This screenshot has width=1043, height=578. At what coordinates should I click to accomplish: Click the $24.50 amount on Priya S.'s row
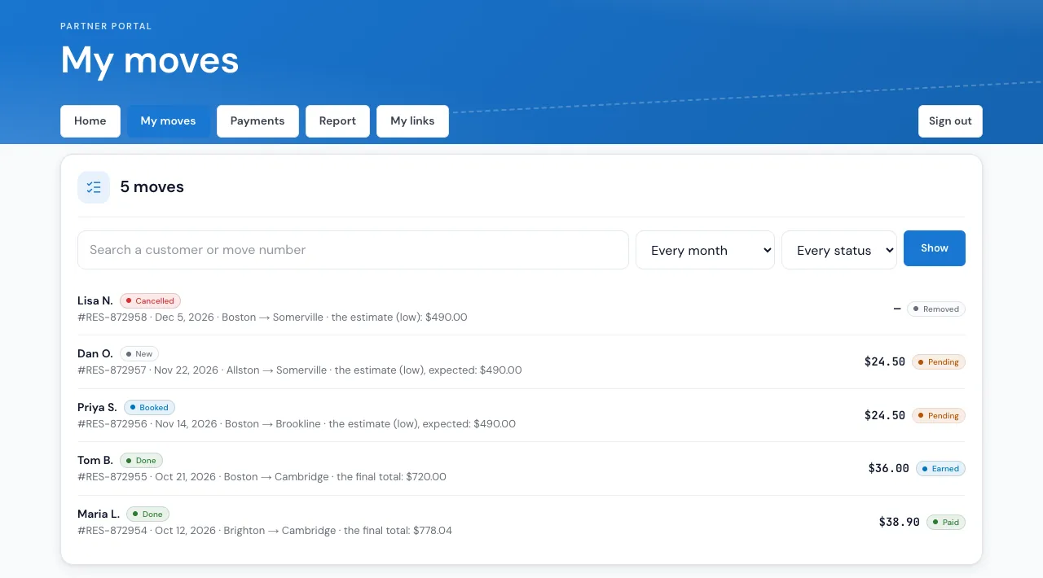pos(885,415)
